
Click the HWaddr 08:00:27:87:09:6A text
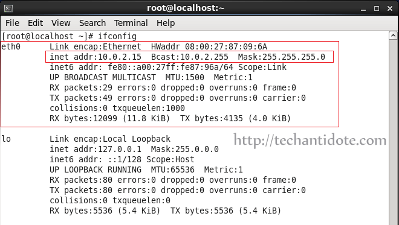pyautogui.click(x=209, y=46)
